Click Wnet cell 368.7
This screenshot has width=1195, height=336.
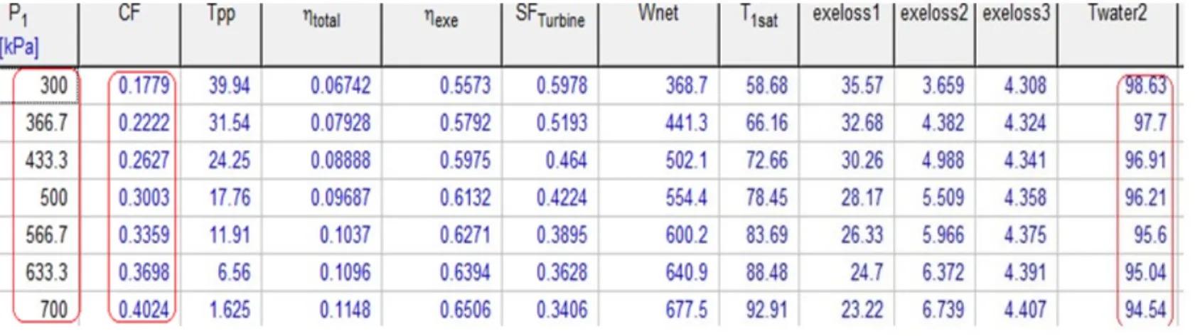[x=659, y=86]
